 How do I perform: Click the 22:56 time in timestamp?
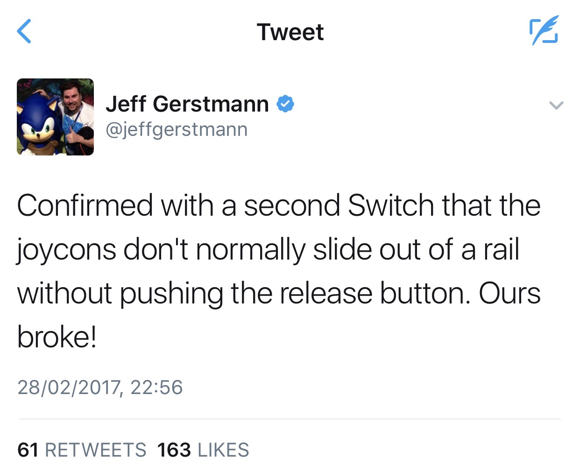click(x=156, y=387)
